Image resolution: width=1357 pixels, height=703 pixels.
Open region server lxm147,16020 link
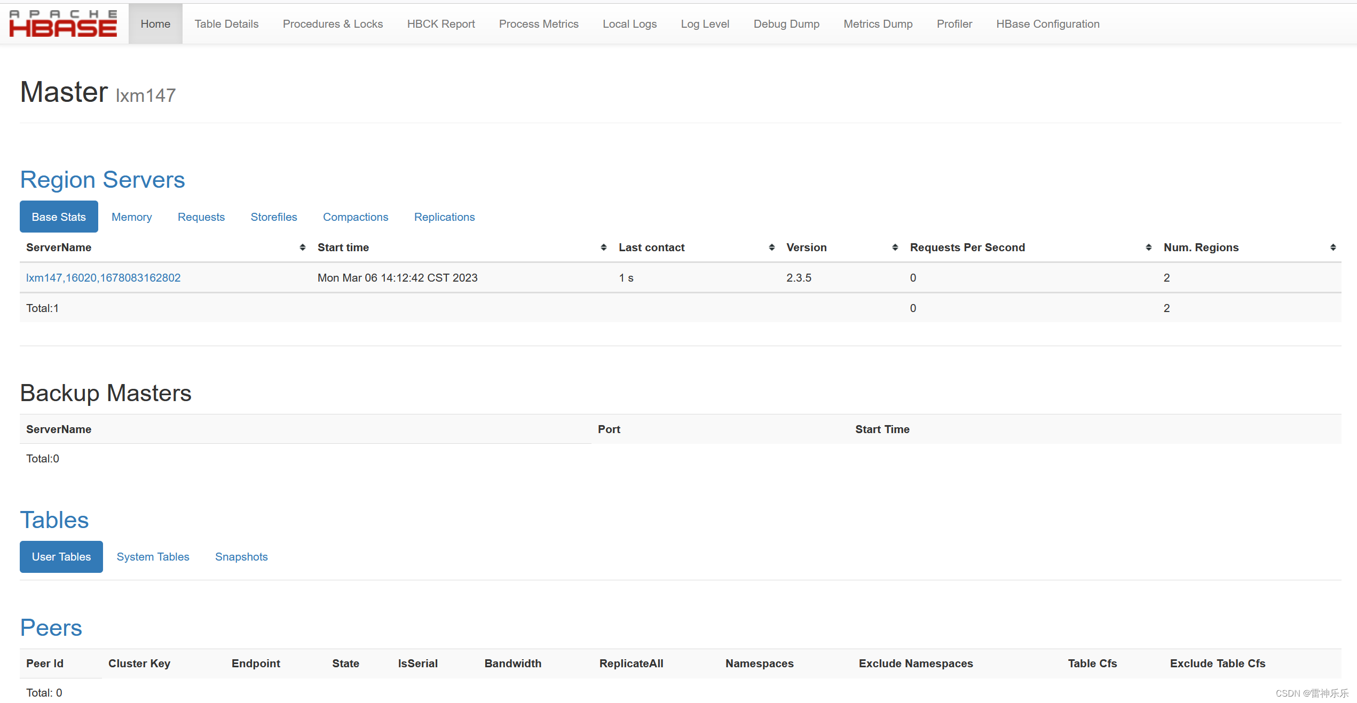pos(103,278)
